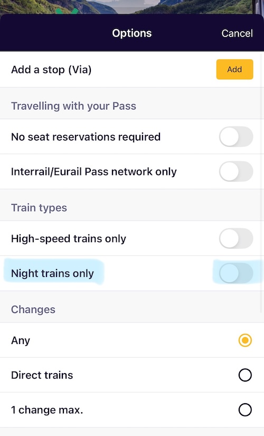Choose the Direct trains radio button

[x=245, y=375]
